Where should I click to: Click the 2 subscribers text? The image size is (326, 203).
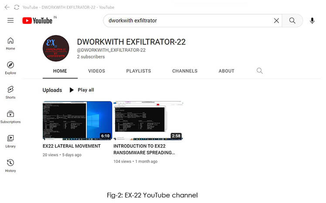pos(91,57)
